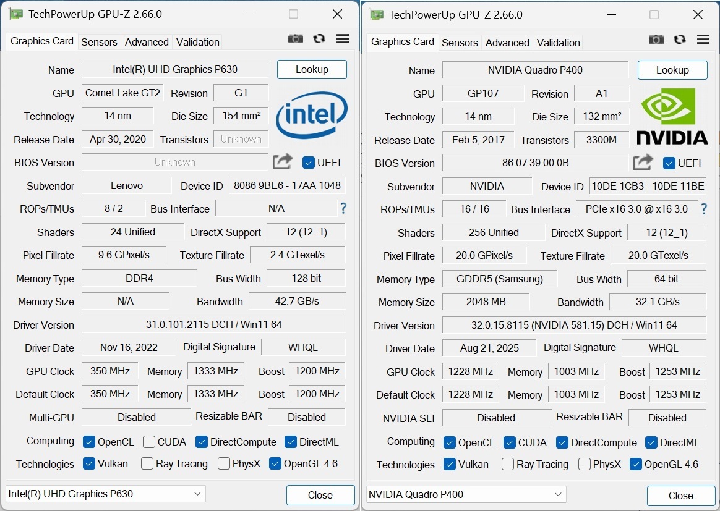
Task: Toggle PhysX checkbox in NVIDIA window
Action: [584, 464]
